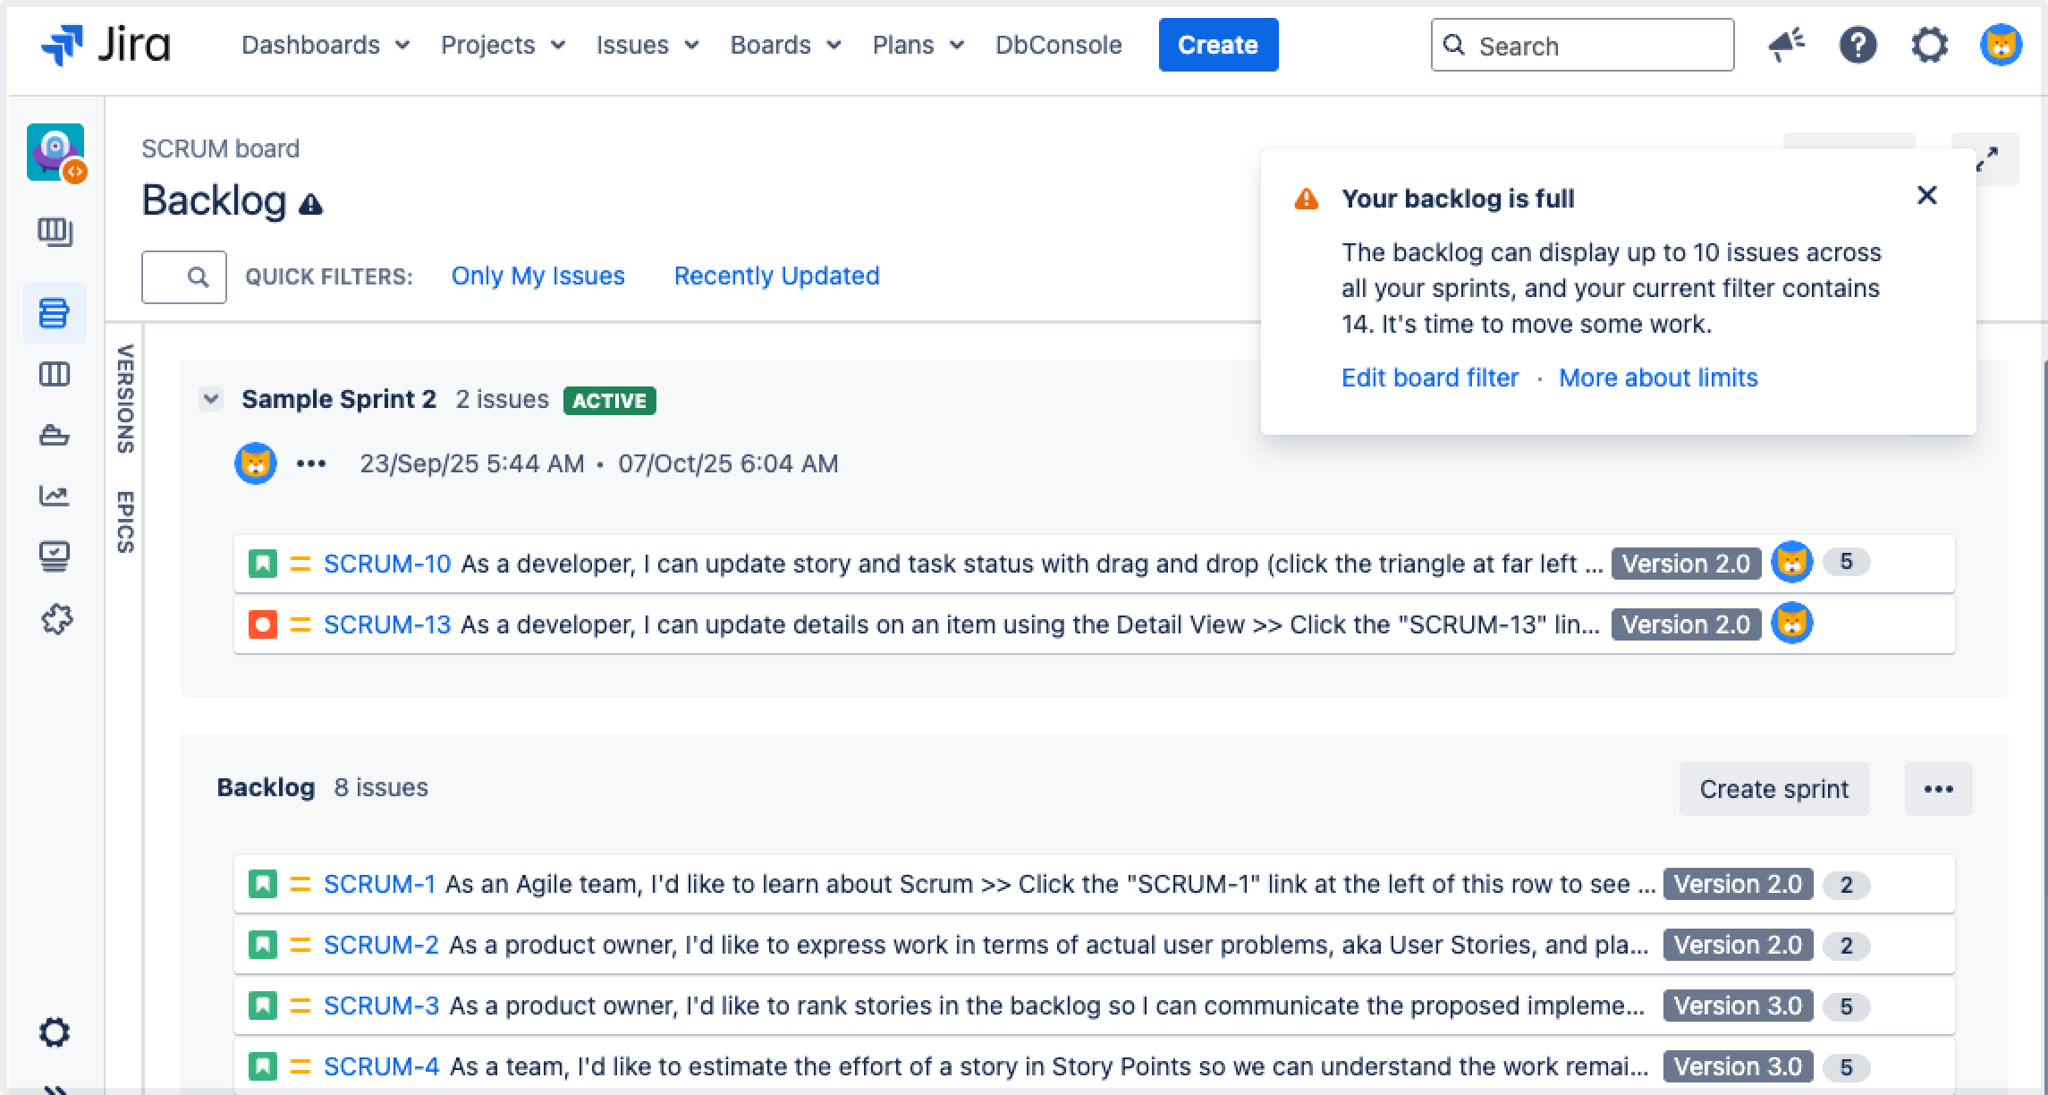Open Active sprints board icon in sidebar
Image resolution: width=2048 pixels, height=1095 pixels.
coord(54,374)
